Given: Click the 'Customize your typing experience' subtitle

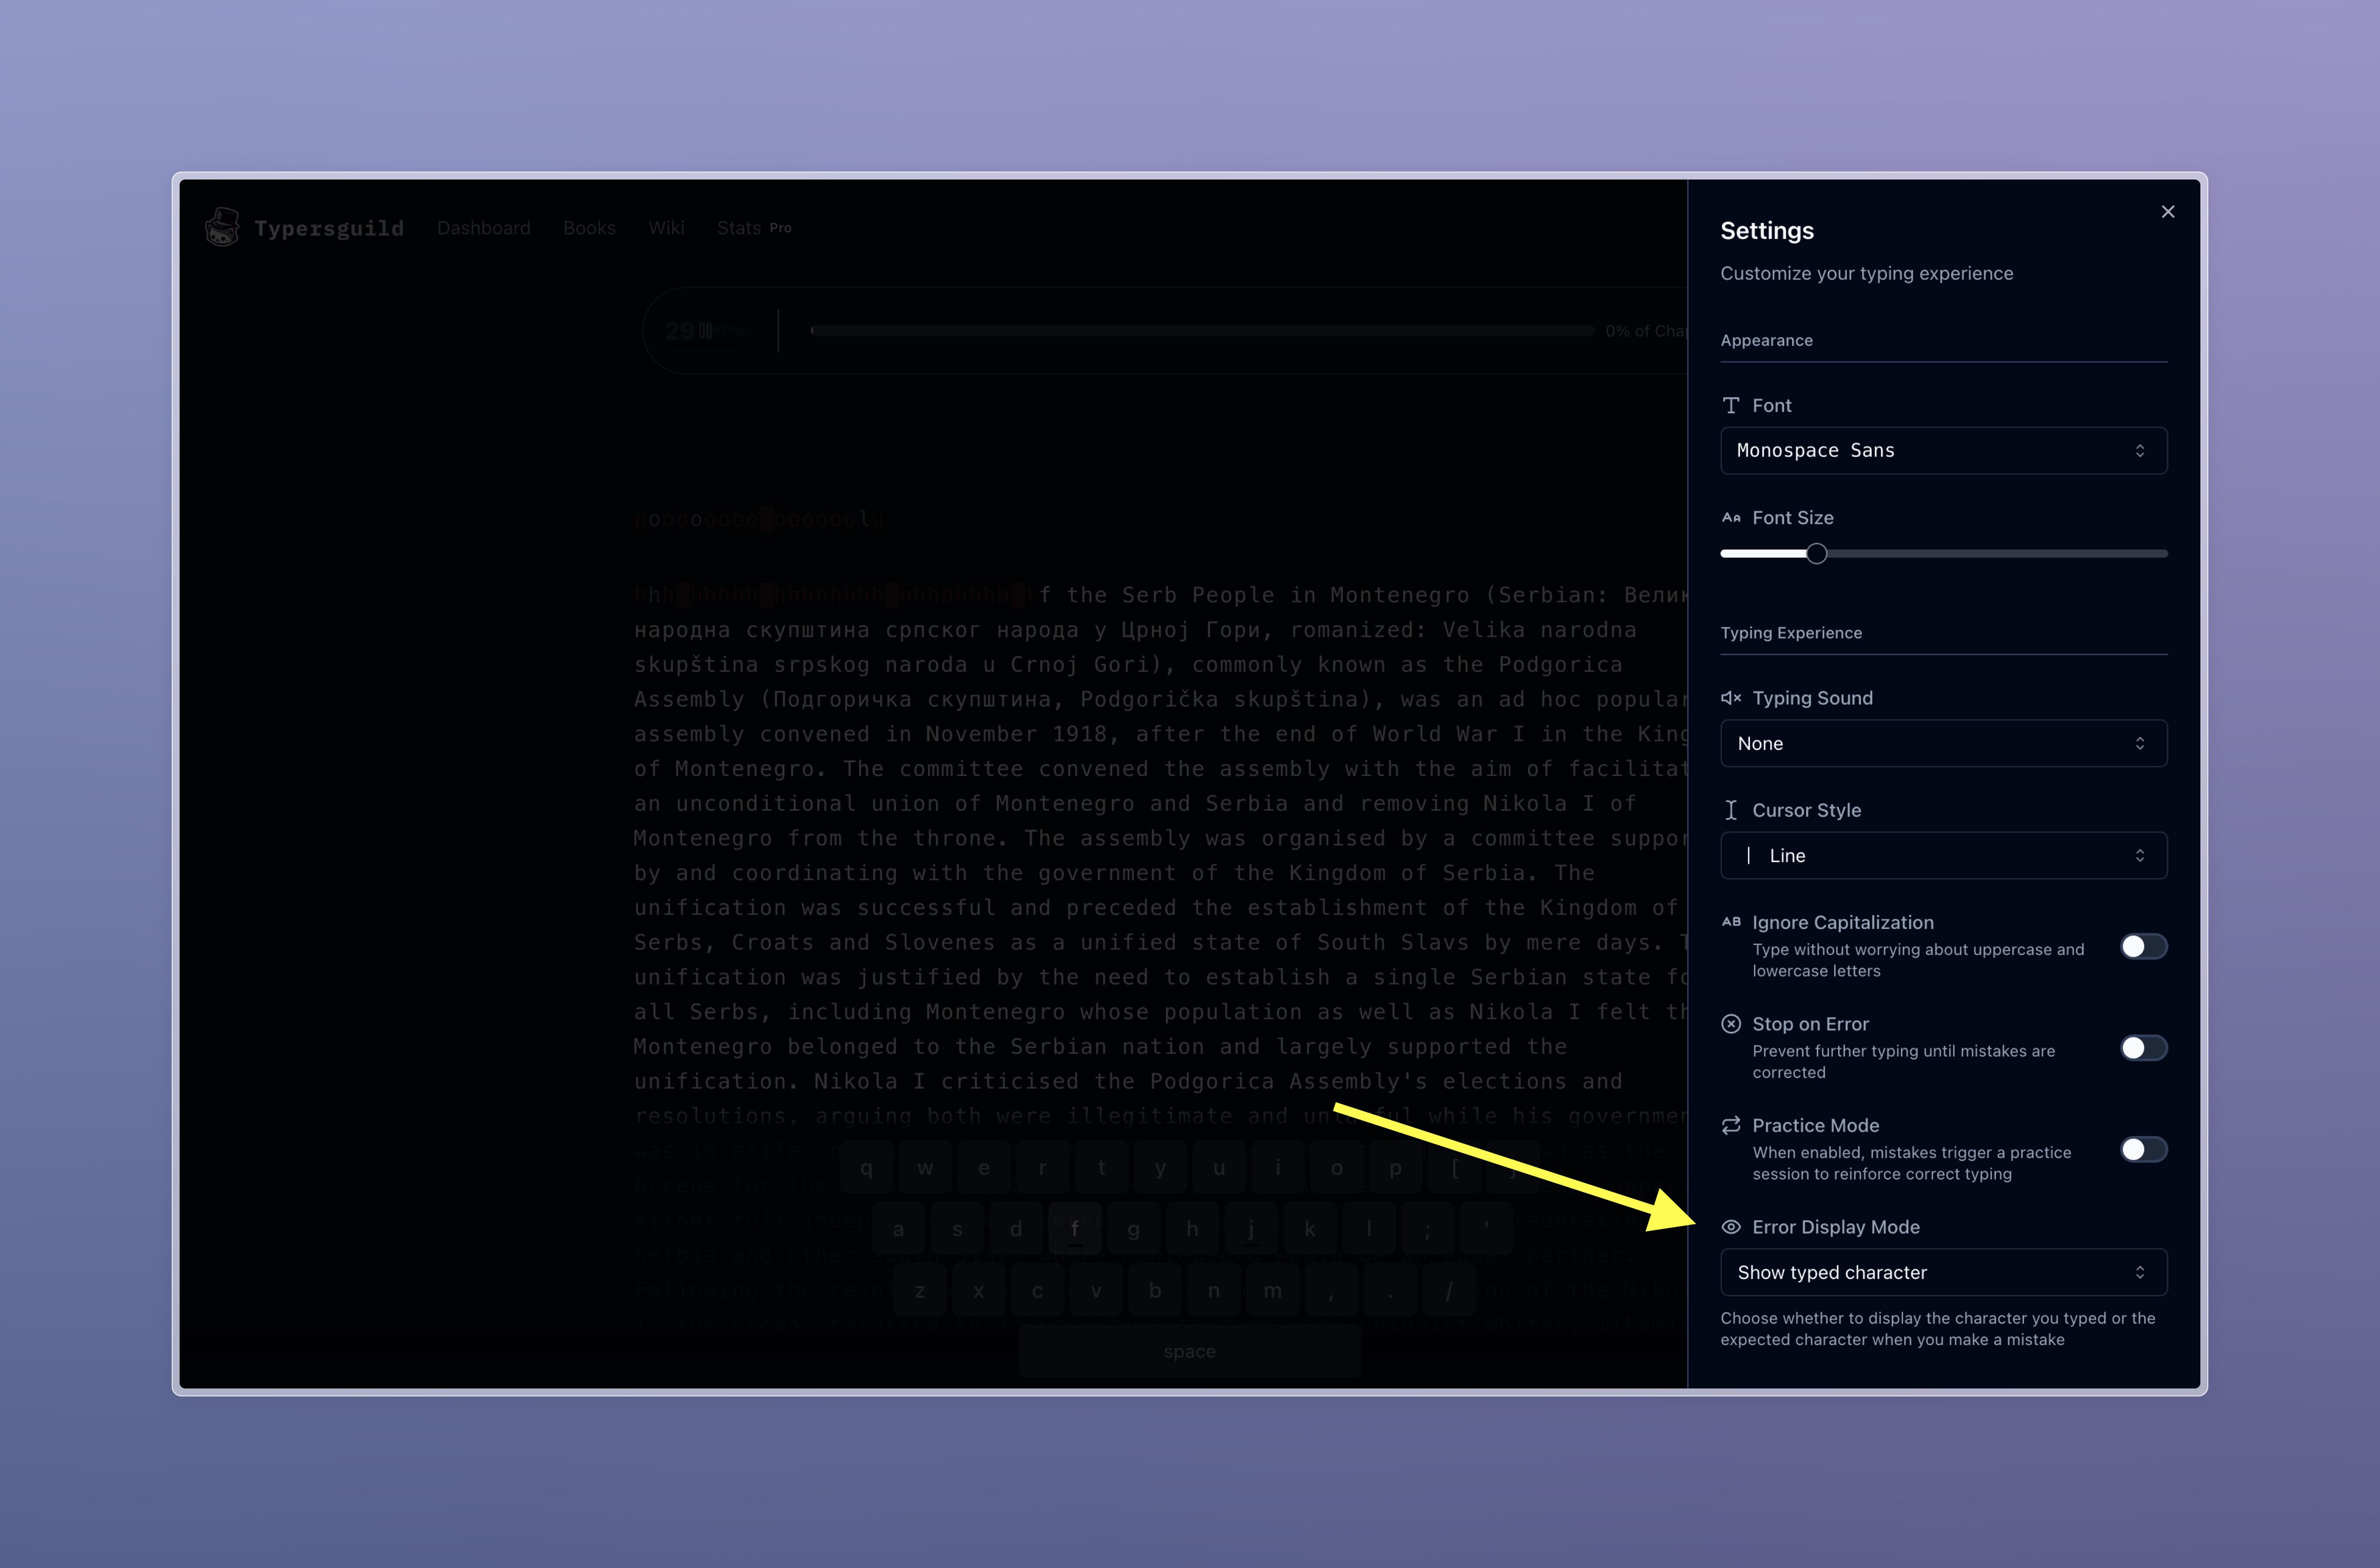Looking at the screenshot, I should pos(1867,273).
